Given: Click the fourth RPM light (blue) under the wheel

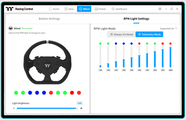Looking at the screenshot, I should (x=37, y=93).
